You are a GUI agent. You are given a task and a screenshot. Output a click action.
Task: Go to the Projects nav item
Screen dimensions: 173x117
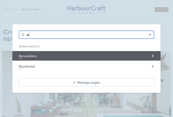(x=26, y=10)
